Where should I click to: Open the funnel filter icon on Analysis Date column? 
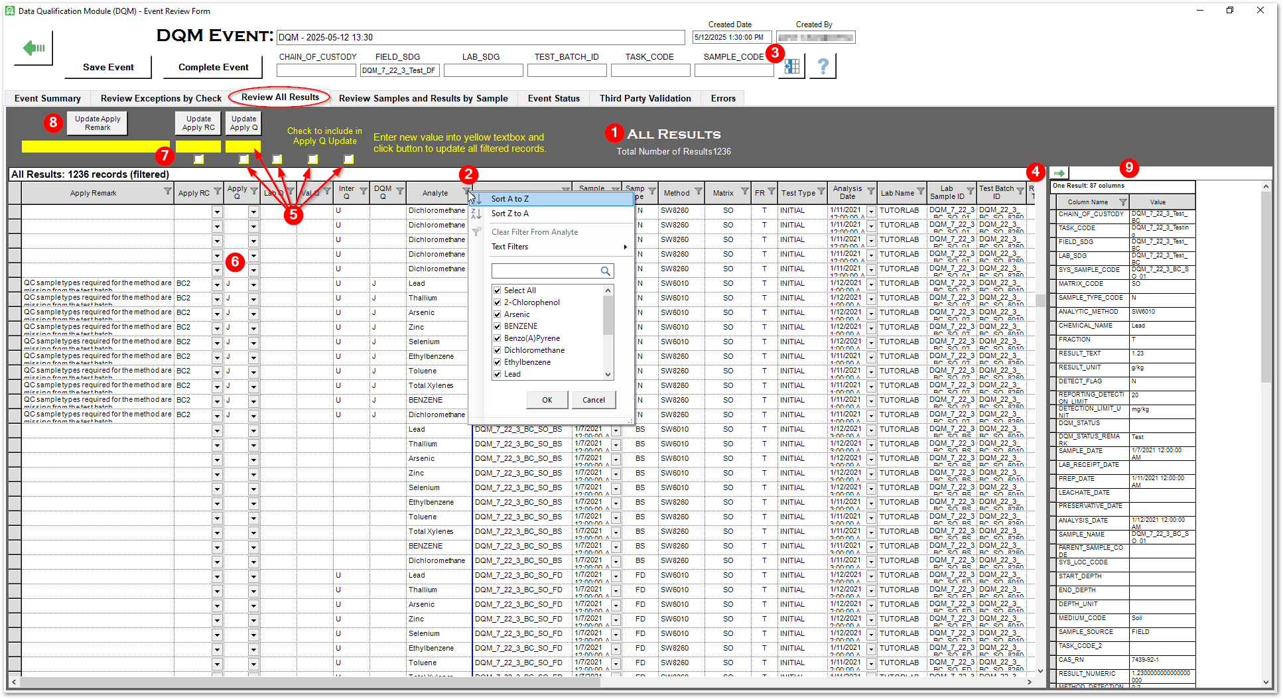click(872, 192)
